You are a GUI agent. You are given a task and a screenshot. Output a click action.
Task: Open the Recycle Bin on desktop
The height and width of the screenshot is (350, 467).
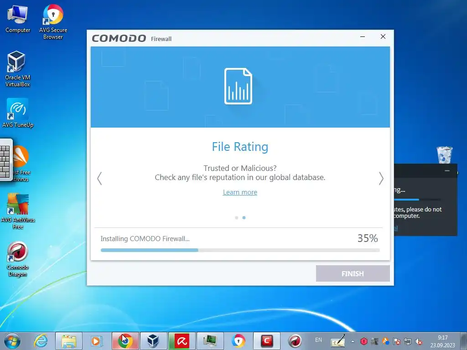coord(444,155)
